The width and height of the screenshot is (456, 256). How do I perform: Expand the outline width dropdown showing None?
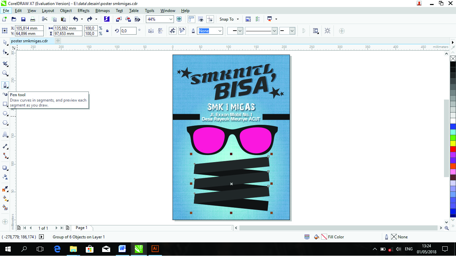pyautogui.click(x=220, y=31)
